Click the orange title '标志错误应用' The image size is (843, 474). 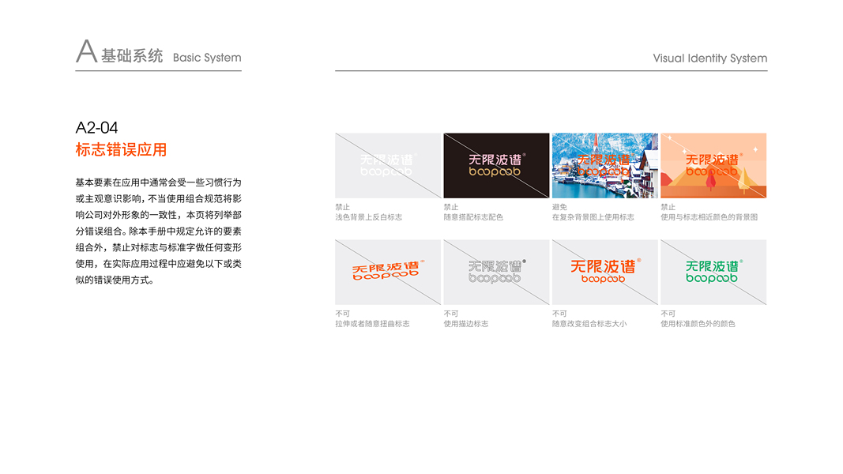coord(121,149)
